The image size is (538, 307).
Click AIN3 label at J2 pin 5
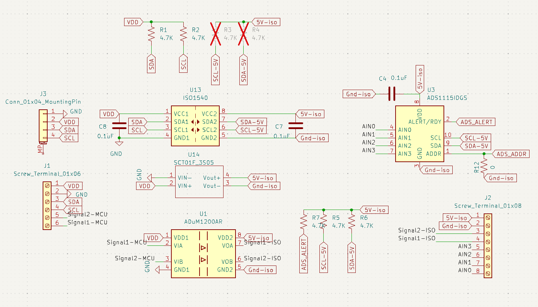465,246
